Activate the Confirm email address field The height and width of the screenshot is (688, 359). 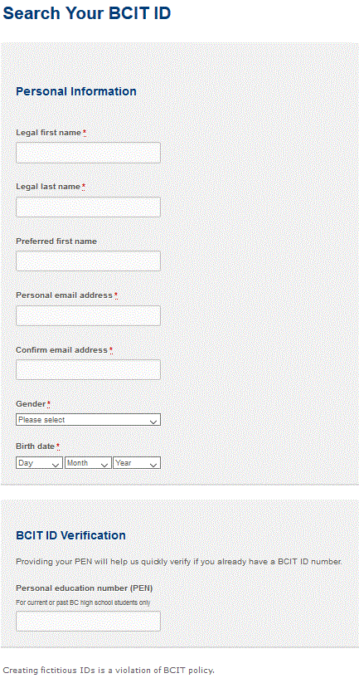click(88, 370)
